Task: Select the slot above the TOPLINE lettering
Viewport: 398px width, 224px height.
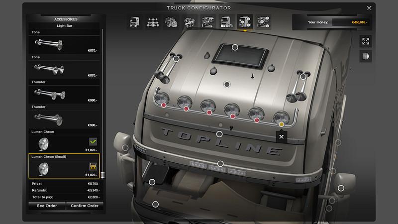Action: click(219, 133)
